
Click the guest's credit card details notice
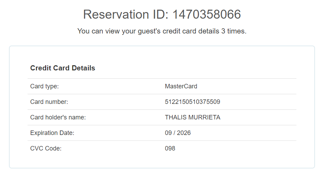click(162, 31)
